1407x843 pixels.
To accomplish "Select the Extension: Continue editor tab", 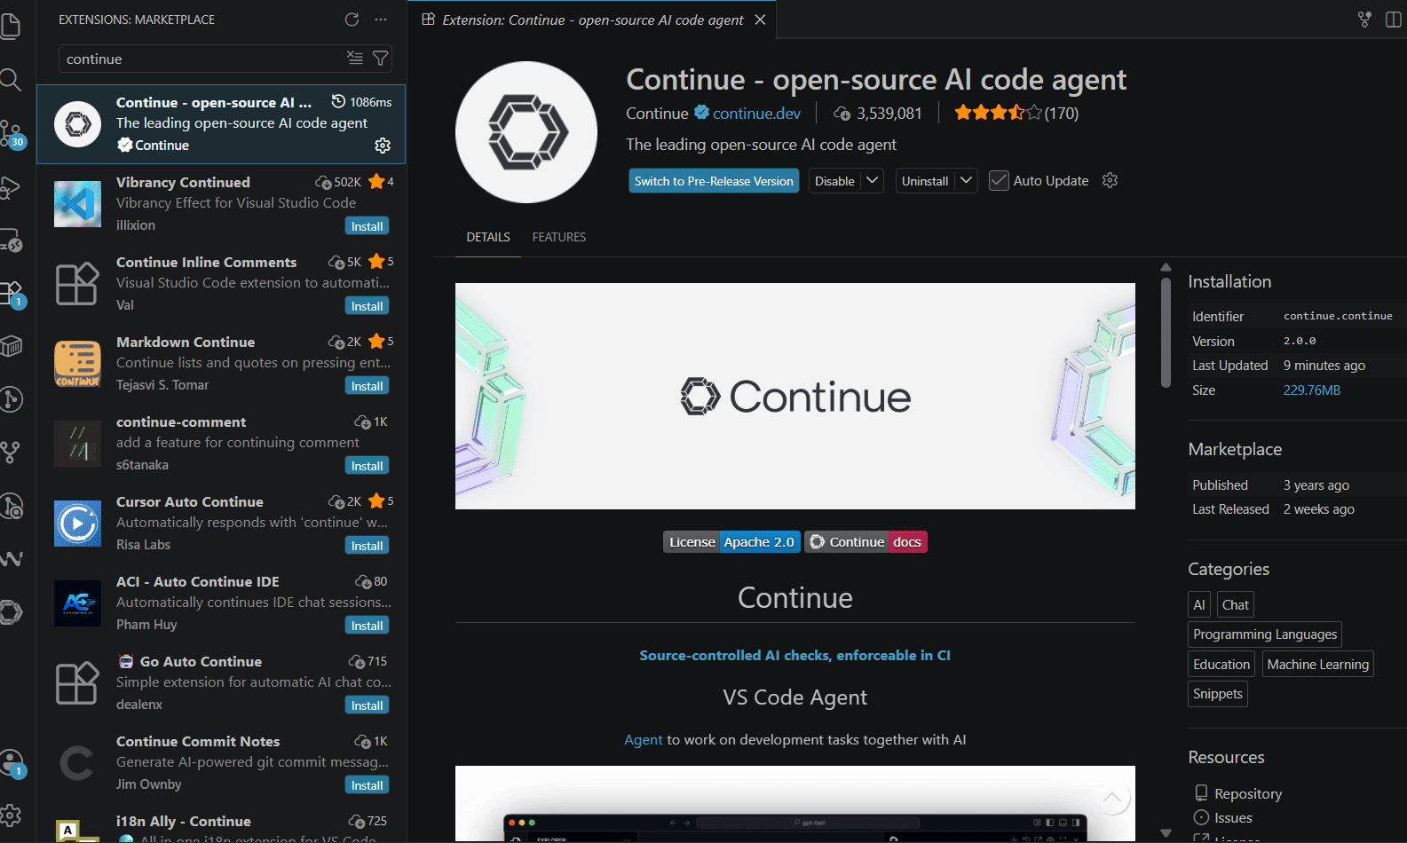I will (x=592, y=20).
